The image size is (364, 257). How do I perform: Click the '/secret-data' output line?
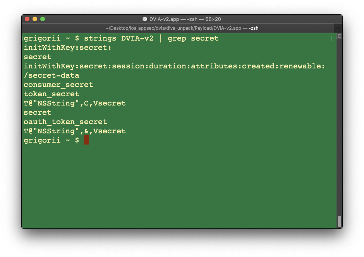coord(52,75)
